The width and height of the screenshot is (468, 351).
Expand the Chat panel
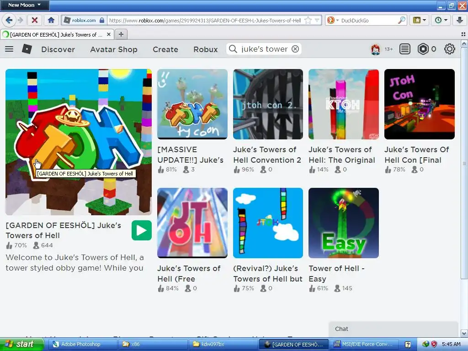click(394, 329)
